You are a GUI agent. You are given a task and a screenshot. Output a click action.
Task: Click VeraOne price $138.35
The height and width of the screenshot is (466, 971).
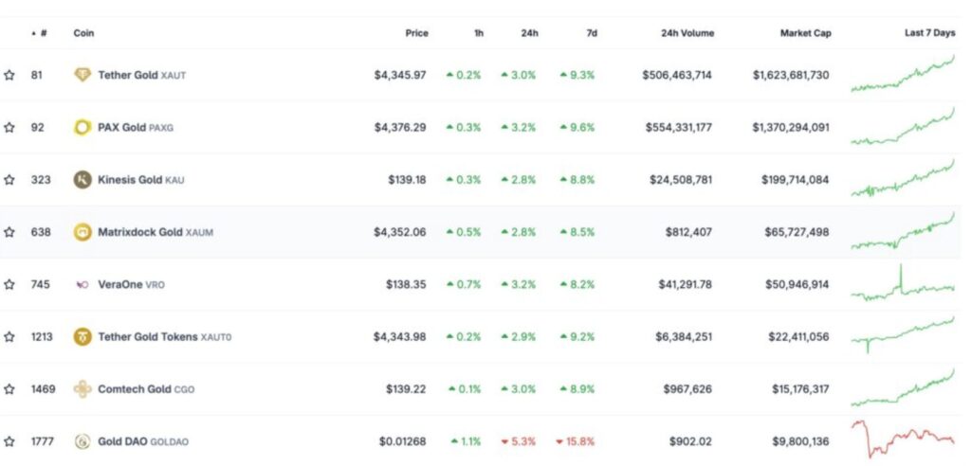pos(406,285)
